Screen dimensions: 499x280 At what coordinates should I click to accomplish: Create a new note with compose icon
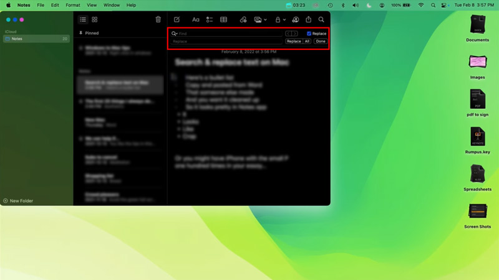coord(177,20)
